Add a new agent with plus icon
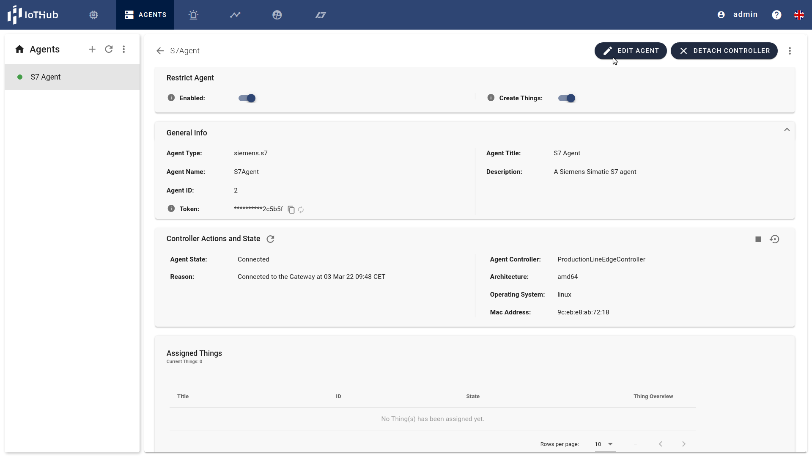Image resolution: width=812 pixels, height=457 pixels. [x=92, y=50]
